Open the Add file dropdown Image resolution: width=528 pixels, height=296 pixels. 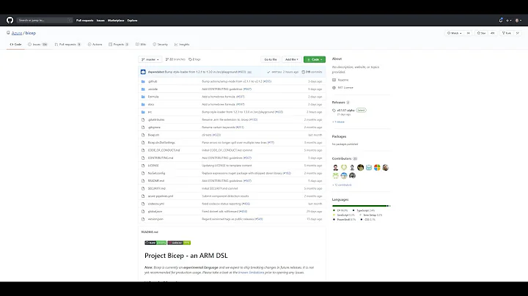[292, 59]
